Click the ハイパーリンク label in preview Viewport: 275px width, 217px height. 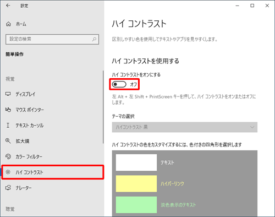click(x=172, y=183)
